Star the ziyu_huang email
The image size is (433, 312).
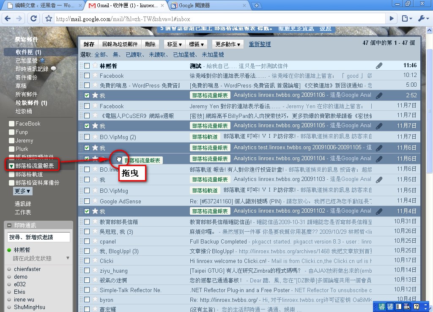(x=95, y=270)
